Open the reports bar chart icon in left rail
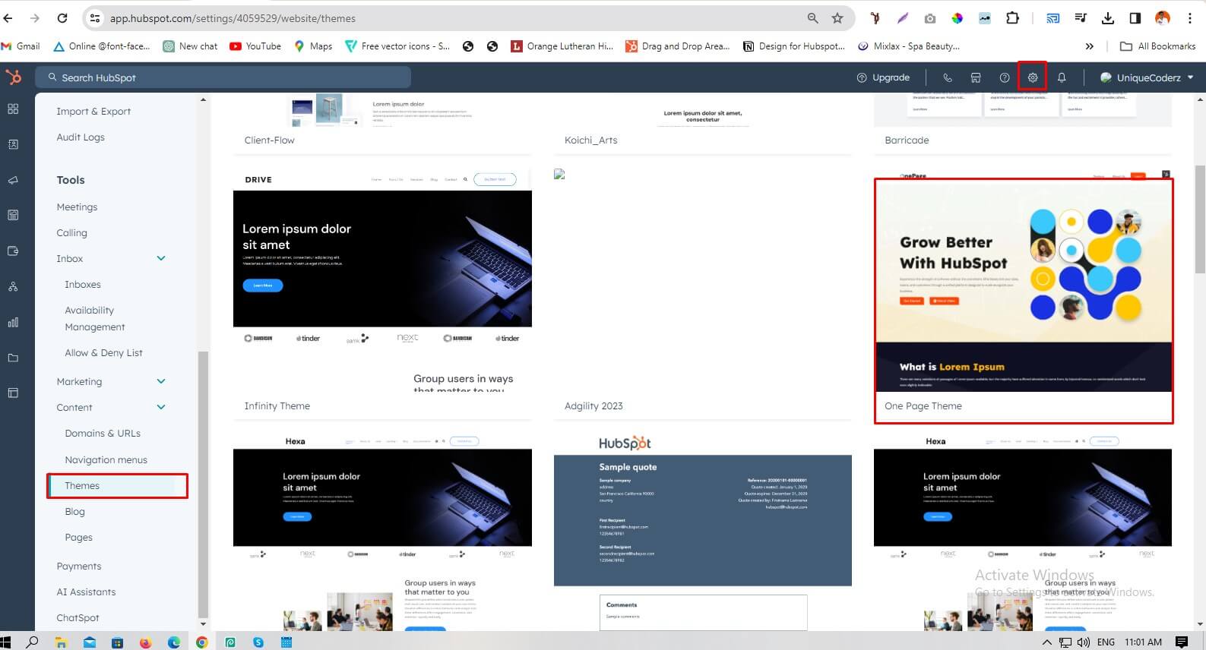Viewport: 1206px width, 650px height. click(x=13, y=322)
